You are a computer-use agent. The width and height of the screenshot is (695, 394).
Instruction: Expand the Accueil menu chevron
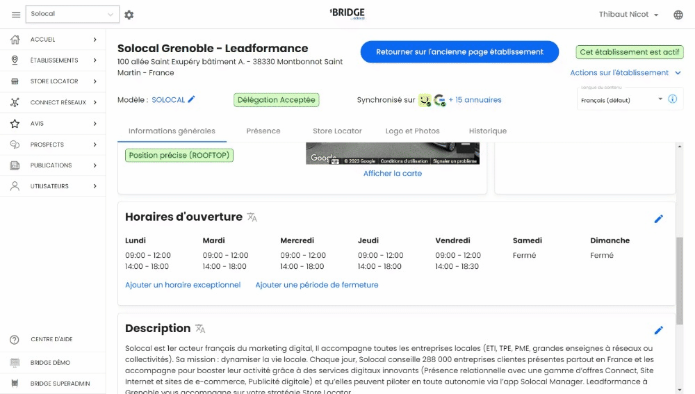coord(95,40)
